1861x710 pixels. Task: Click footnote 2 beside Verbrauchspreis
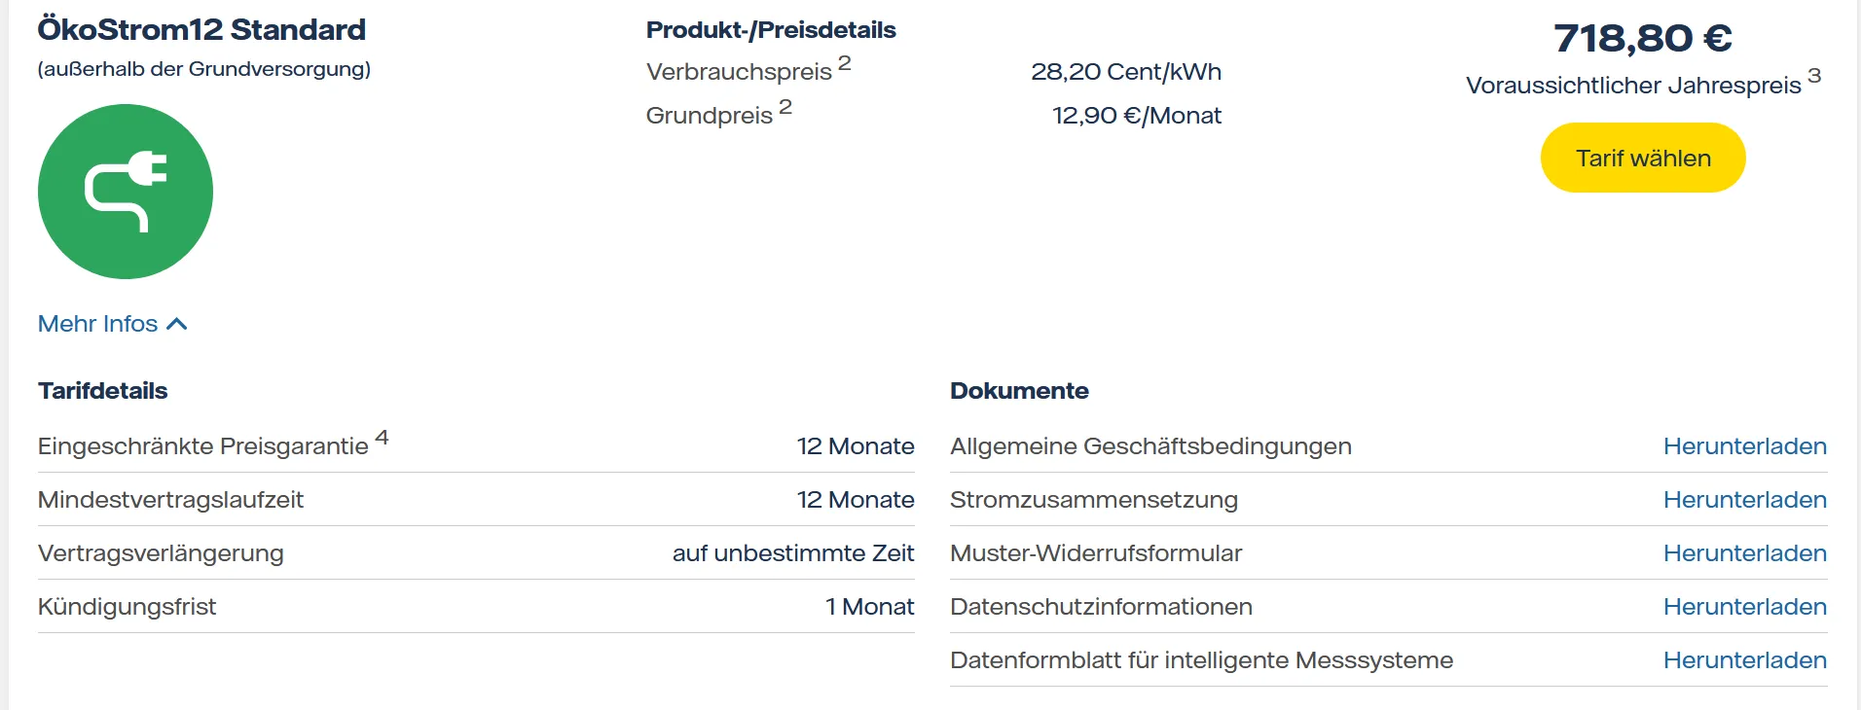(844, 63)
